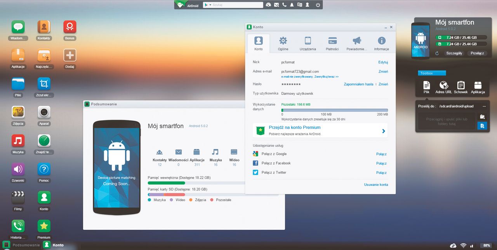Screen dimensions: 497x250
Task: Open the Historia połączeń call log icon
Action: [x=18, y=226]
